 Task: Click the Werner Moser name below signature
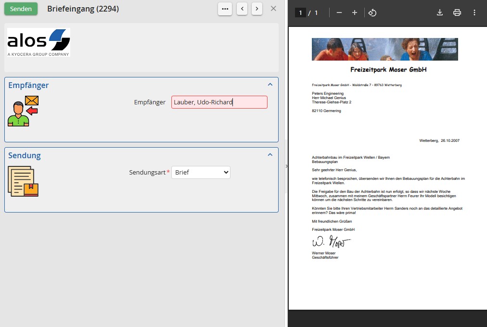pyautogui.click(x=324, y=253)
